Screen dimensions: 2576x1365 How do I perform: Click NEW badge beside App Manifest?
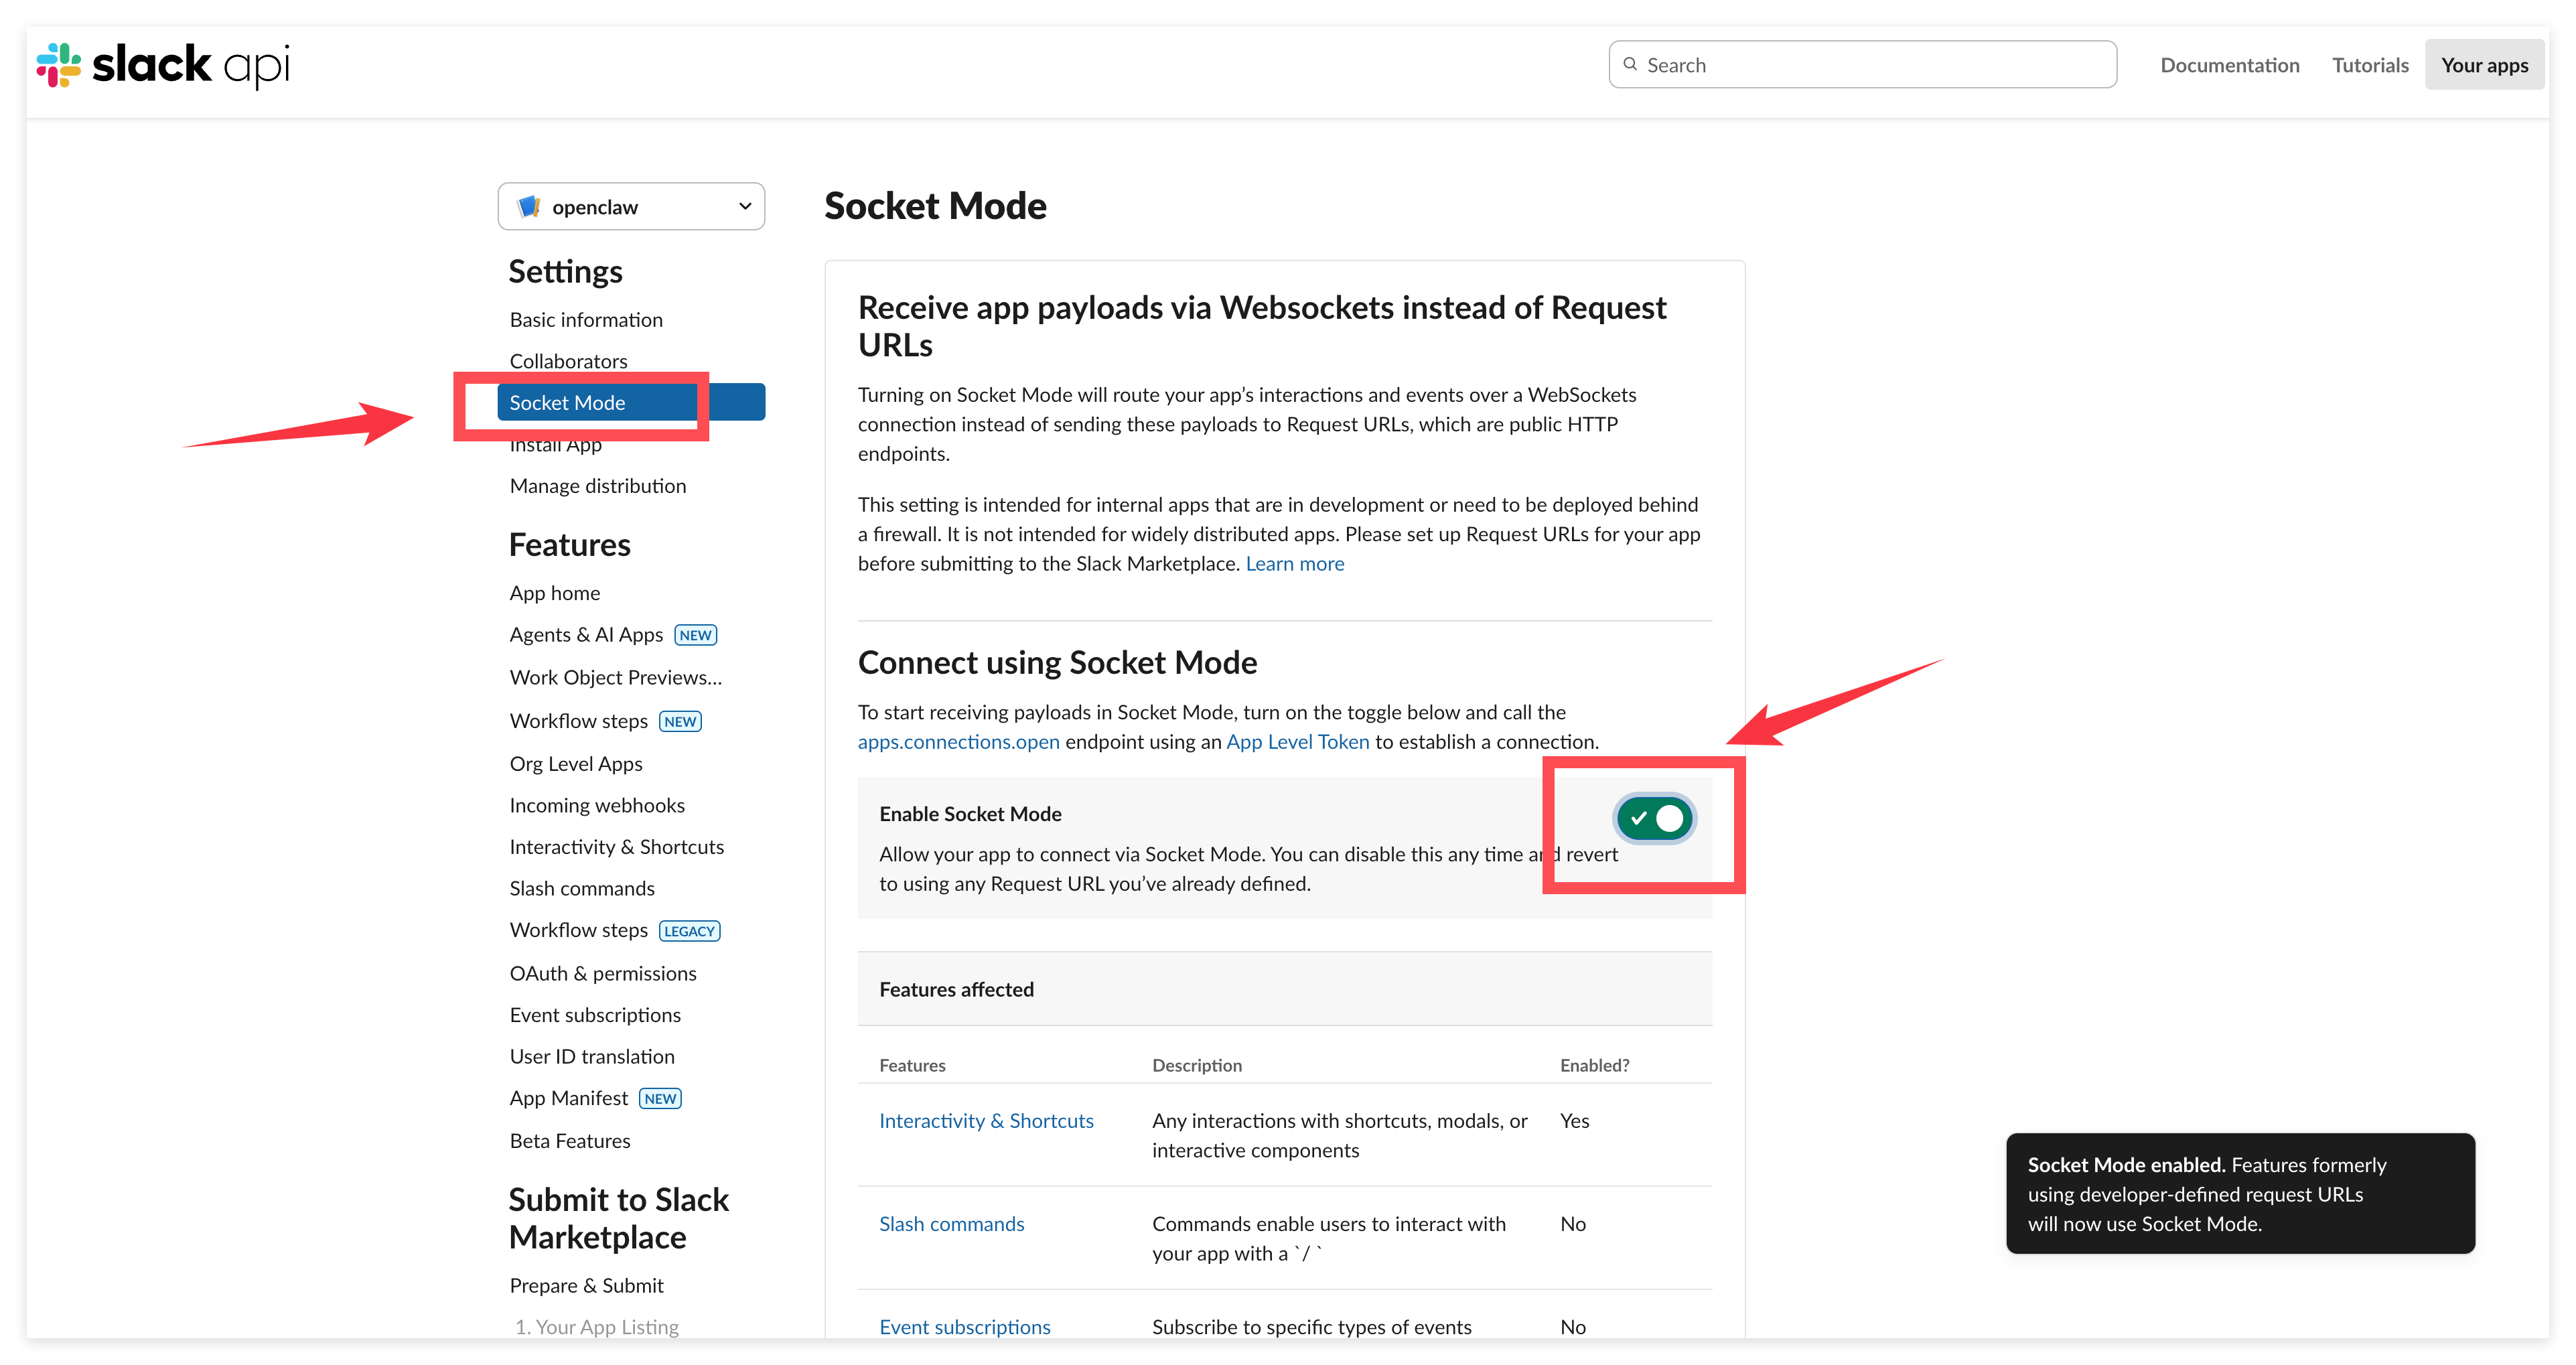point(660,1099)
